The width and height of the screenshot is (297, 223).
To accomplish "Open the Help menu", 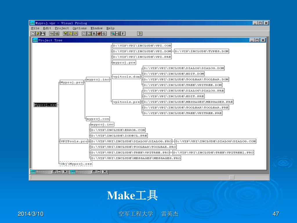I will [111, 28].
